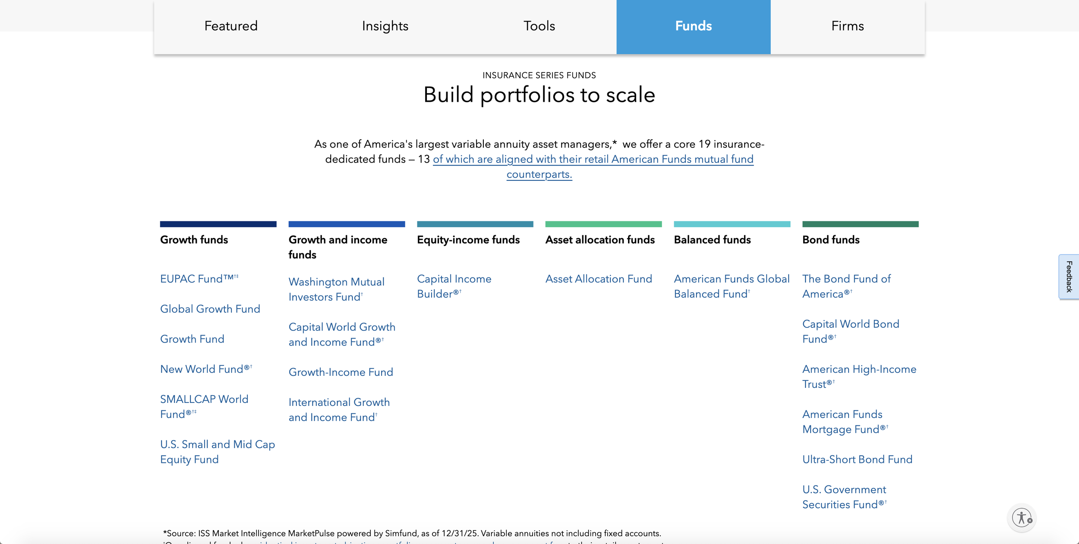Open the EUPAC Fund link
The width and height of the screenshot is (1079, 544).
click(199, 279)
